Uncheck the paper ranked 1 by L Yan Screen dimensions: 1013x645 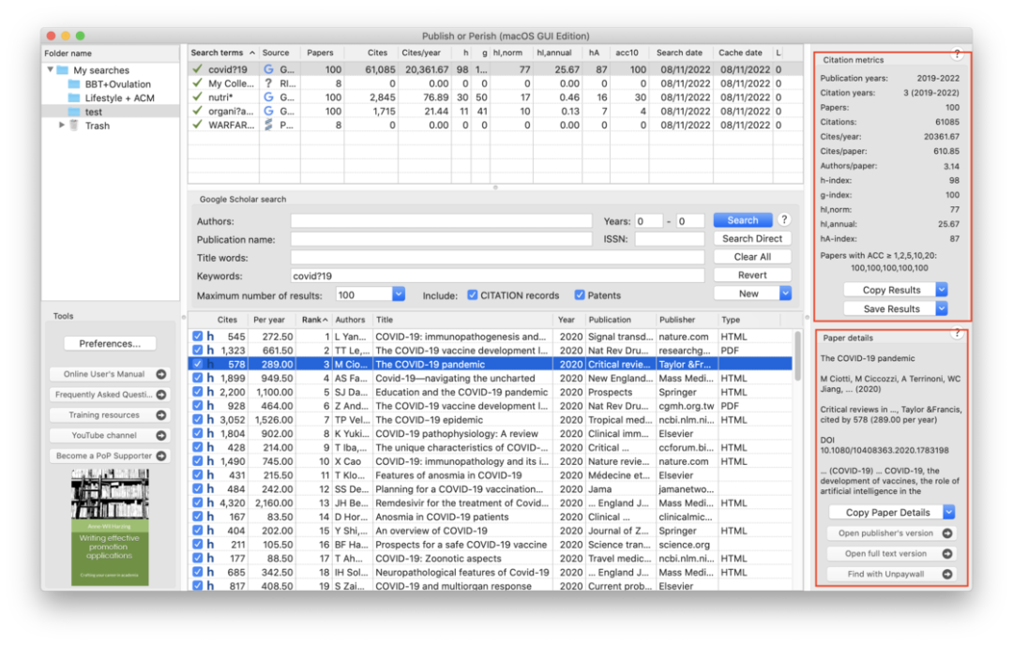197,337
